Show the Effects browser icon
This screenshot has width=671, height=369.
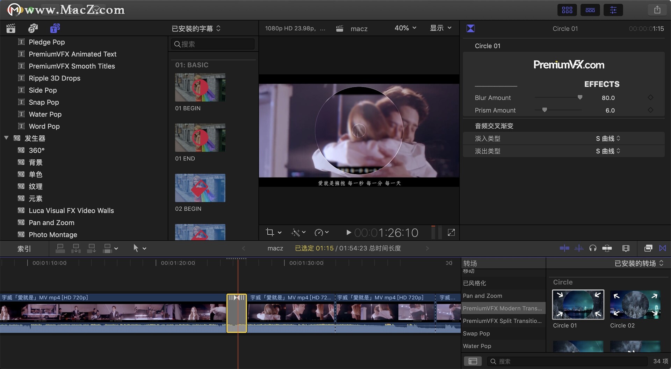click(648, 248)
